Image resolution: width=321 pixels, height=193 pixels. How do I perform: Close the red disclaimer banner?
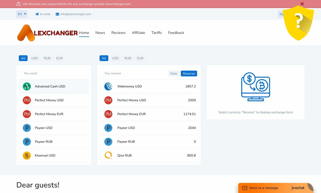(302, 4)
